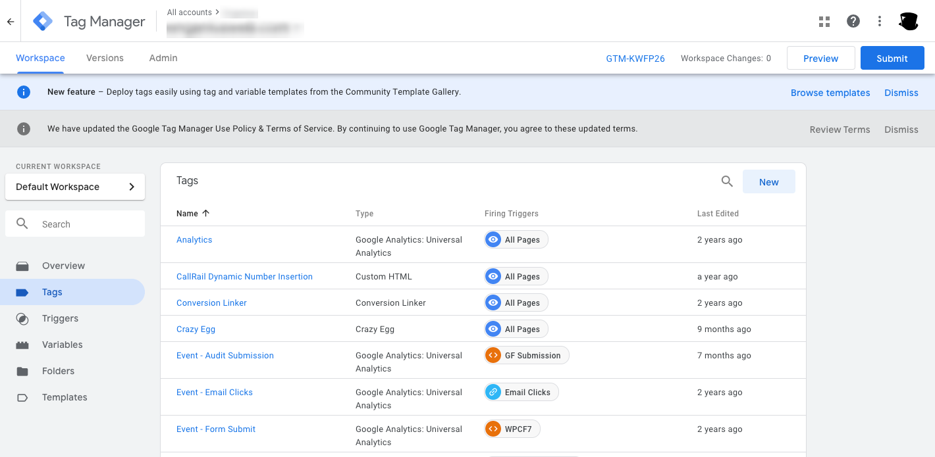Switch to the Admin tab
The height and width of the screenshot is (457, 935).
point(163,58)
